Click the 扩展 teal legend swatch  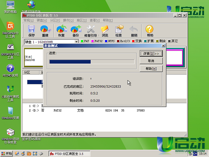pyautogui.click(x=145, y=41)
